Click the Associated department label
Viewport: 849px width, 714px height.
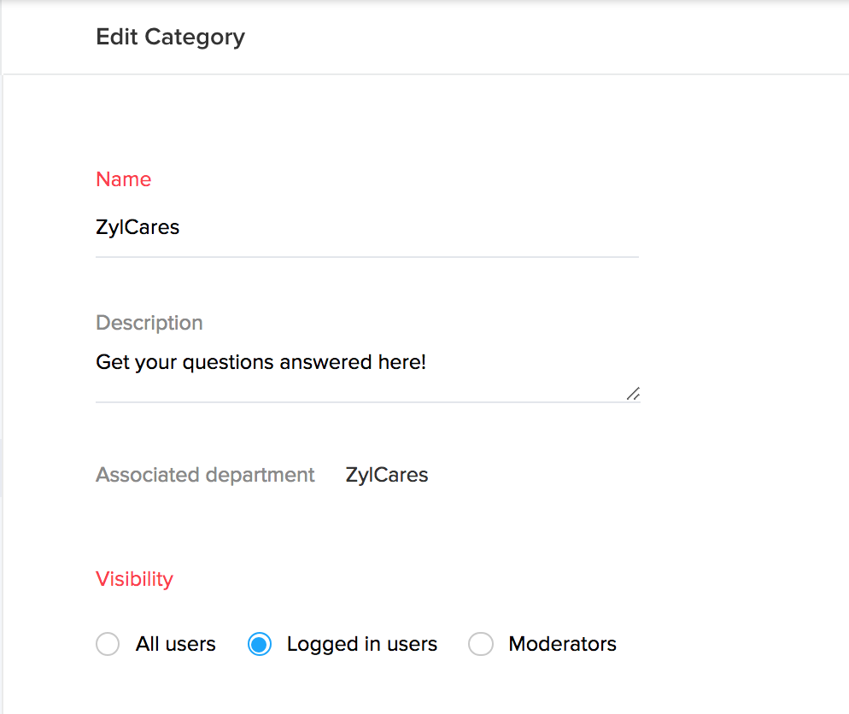pos(205,475)
